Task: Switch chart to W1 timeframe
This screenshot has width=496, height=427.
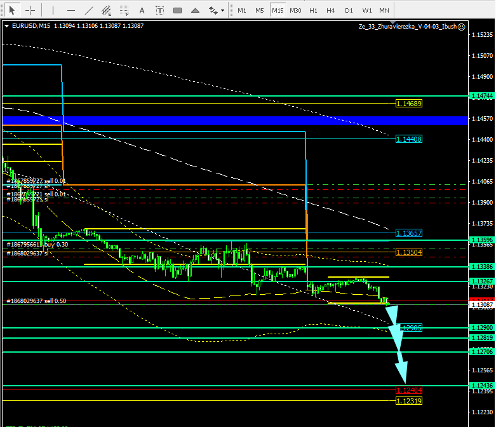Action: (x=367, y=10)
